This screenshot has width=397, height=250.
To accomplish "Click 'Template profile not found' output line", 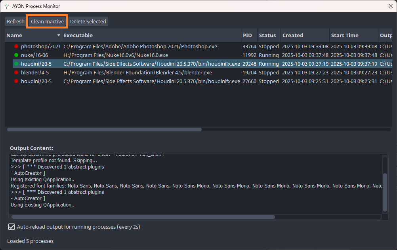I will click(x=53, y=161).
